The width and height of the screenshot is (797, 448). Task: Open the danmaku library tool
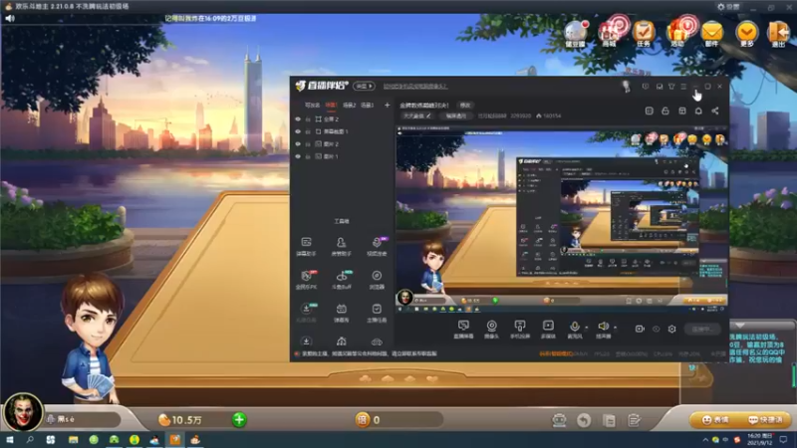342,313
